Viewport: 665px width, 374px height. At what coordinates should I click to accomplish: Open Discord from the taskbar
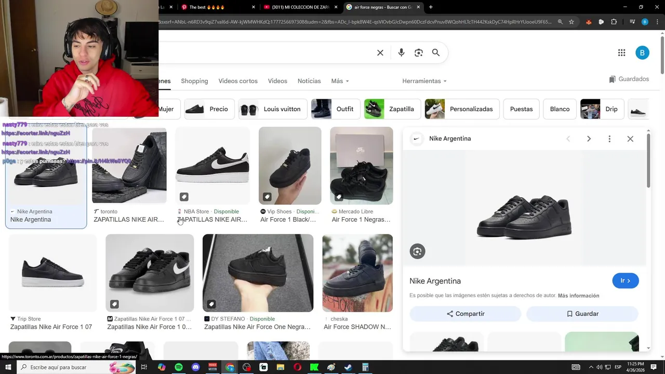(x=196, y=367)
